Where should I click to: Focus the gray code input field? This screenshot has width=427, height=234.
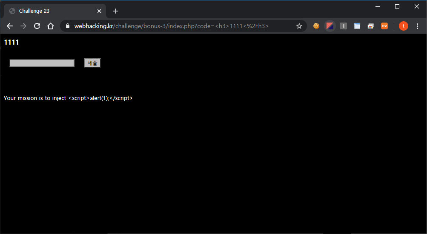(x=42, y=63)
